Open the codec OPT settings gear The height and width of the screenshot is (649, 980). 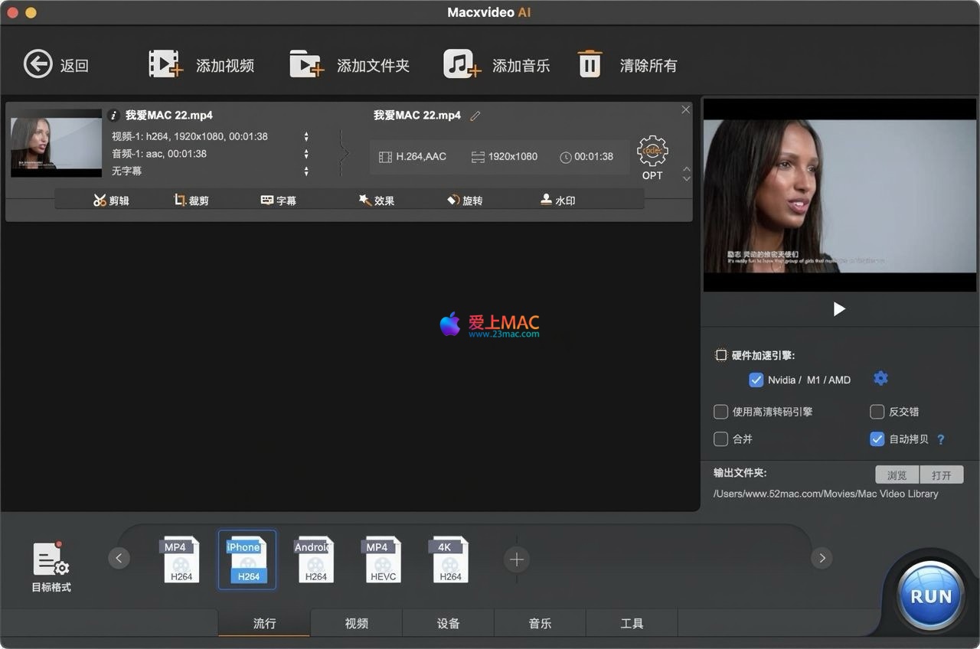(652, 152)
